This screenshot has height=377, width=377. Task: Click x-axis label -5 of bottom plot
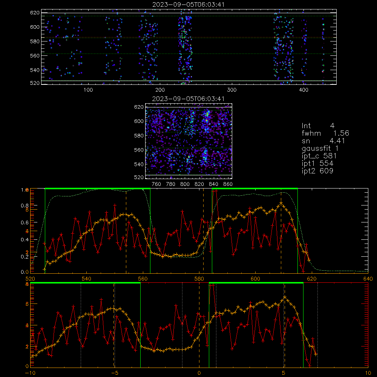115,373
